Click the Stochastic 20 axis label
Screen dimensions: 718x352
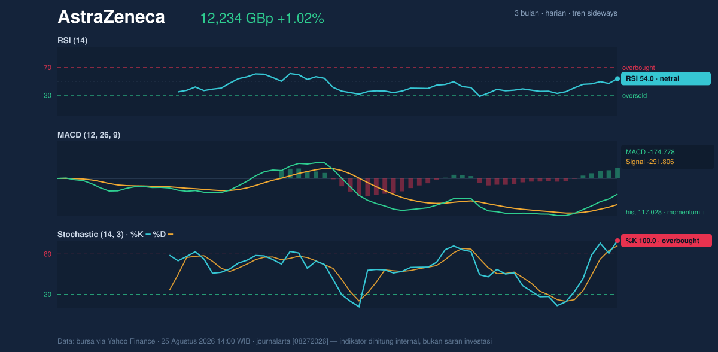pyautogui.click(x=47, y=295)
